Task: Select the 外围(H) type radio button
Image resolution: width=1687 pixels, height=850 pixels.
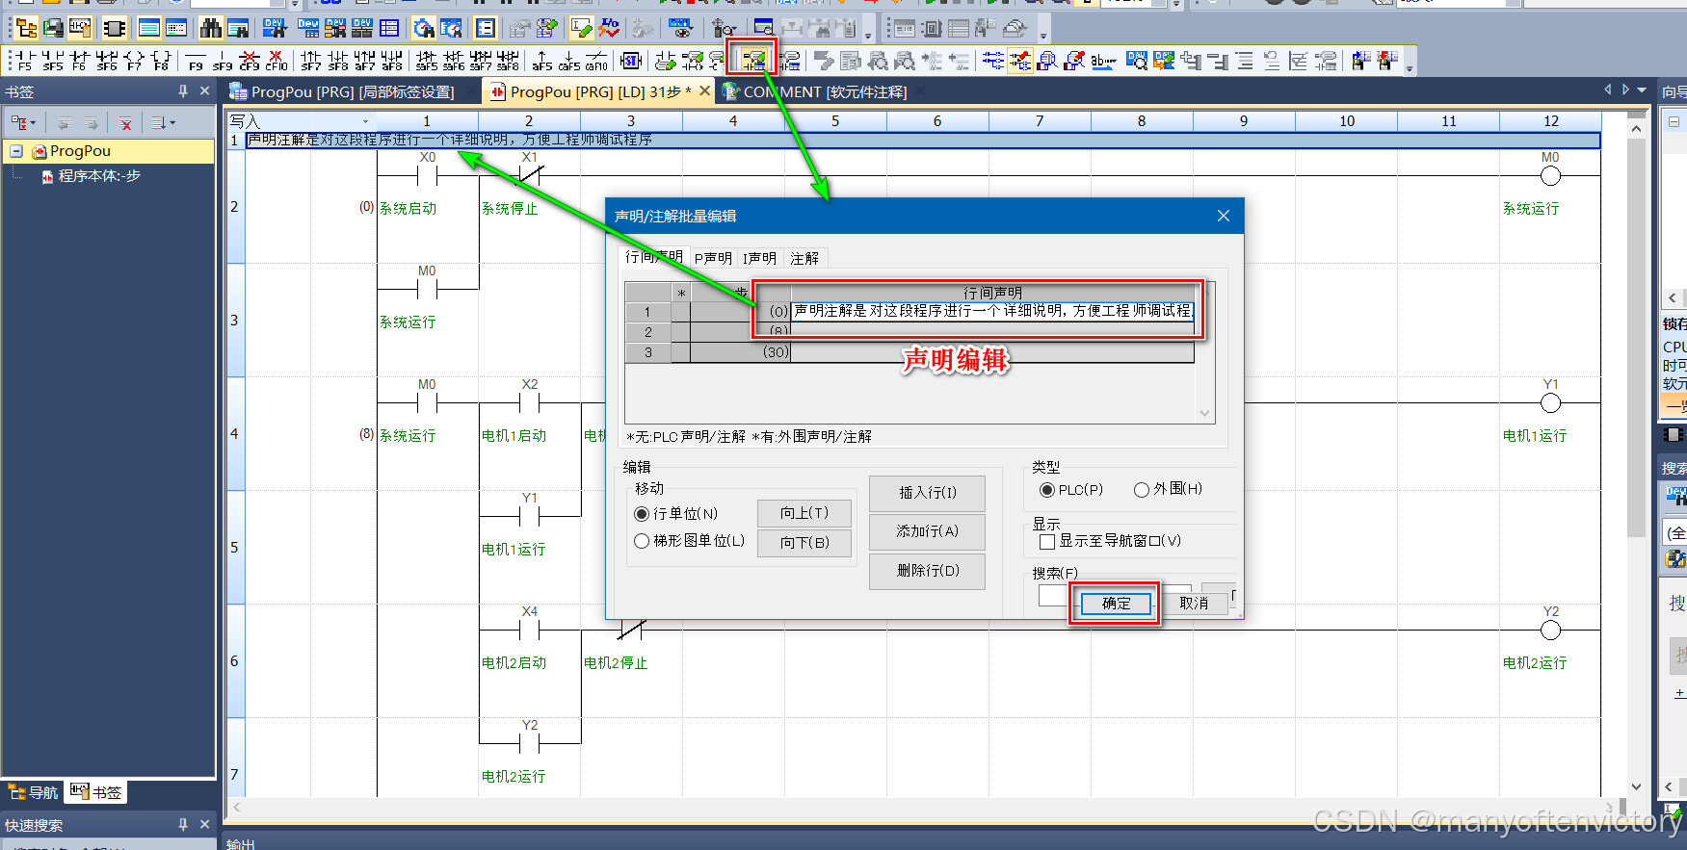Action: point(1142,490)
